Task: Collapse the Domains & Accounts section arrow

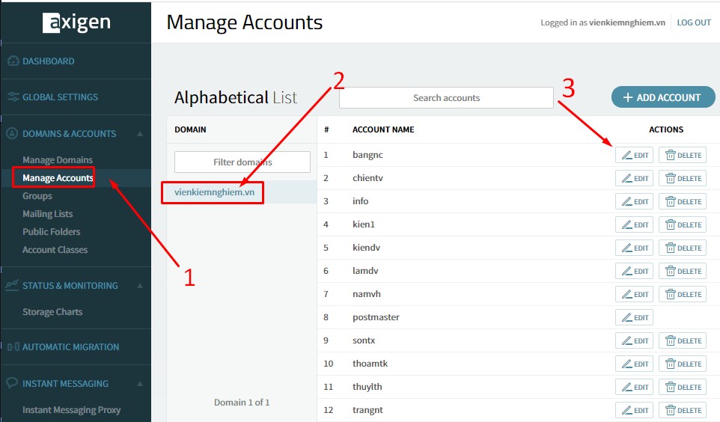Action: pyautogui.click(x=140, y=134)
